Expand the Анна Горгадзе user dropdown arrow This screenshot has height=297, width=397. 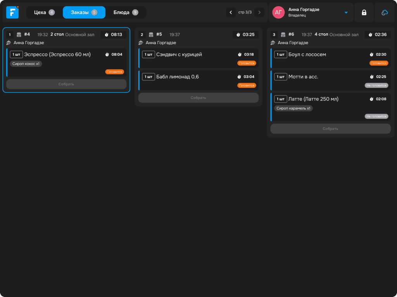(346, 13)
